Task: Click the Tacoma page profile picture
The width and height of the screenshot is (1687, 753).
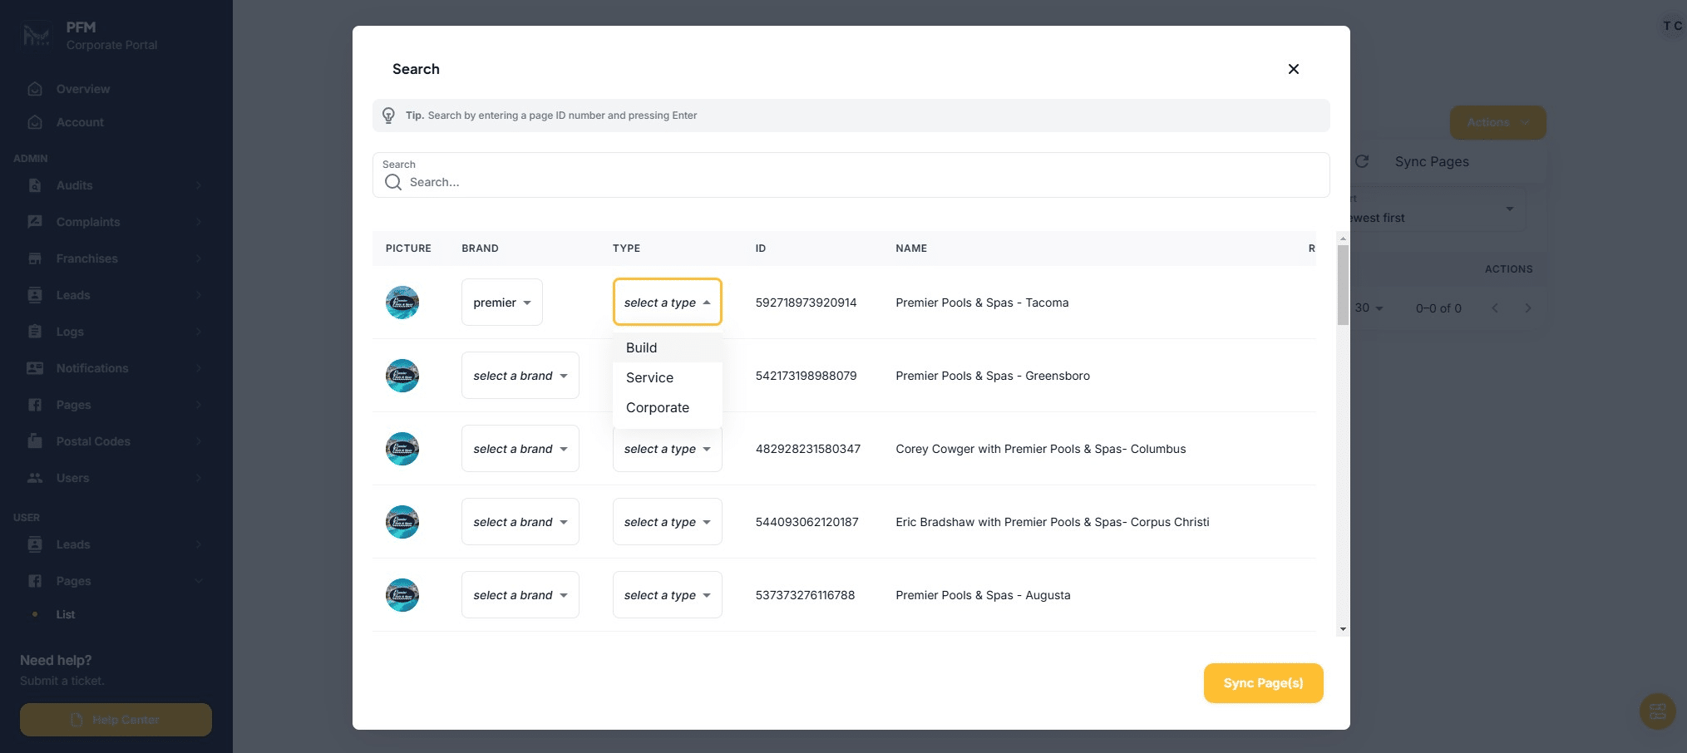Action: [402, 303]
